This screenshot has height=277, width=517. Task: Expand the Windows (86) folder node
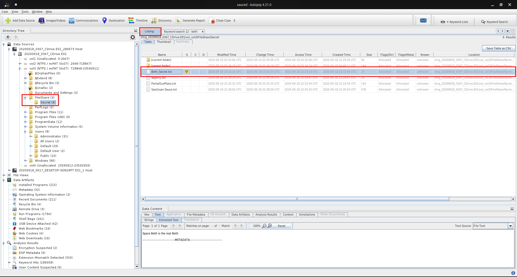click(x=26, y=161)
